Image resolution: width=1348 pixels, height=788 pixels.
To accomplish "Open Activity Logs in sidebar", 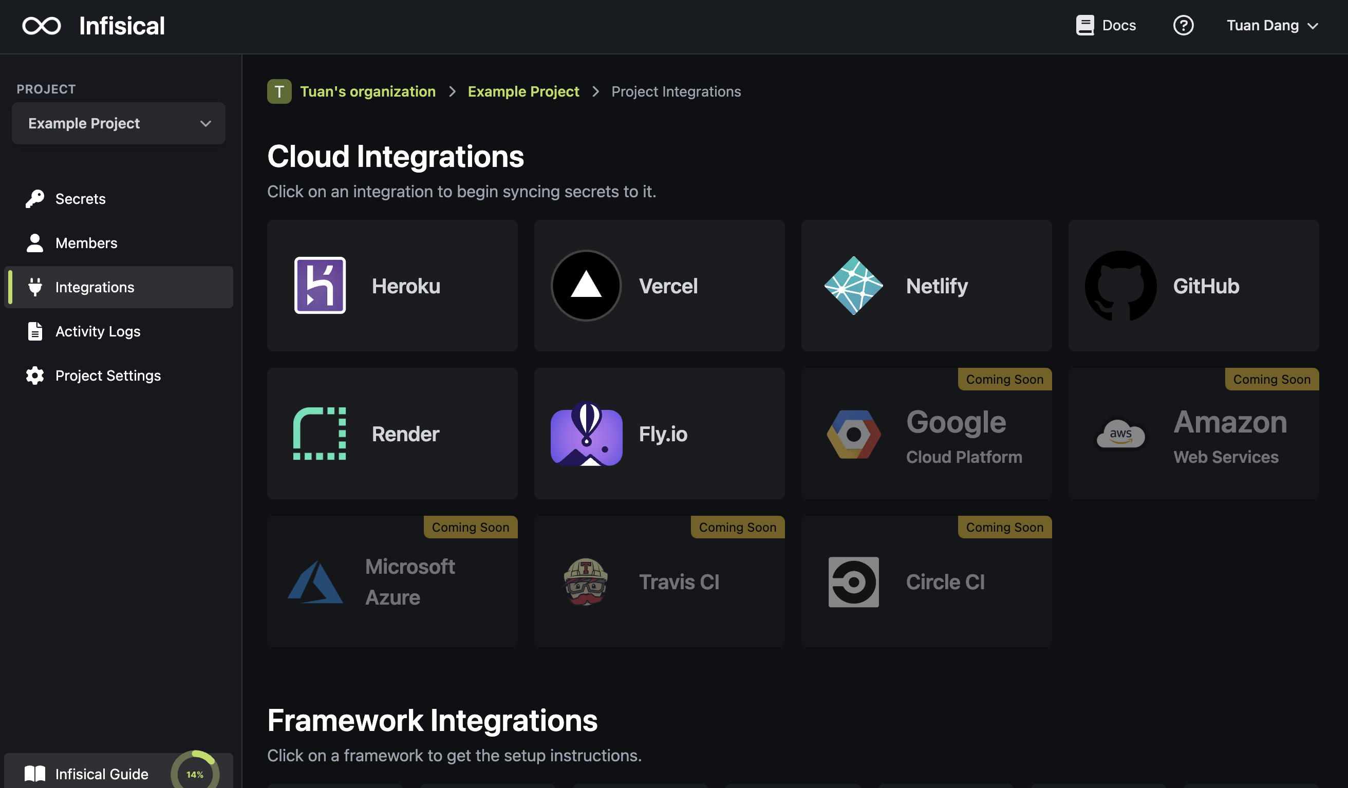I will [118, 331].
